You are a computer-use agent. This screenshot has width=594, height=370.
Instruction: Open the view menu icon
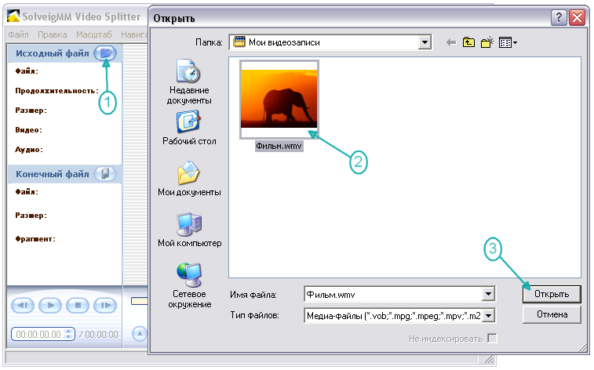tap(508, 42)
